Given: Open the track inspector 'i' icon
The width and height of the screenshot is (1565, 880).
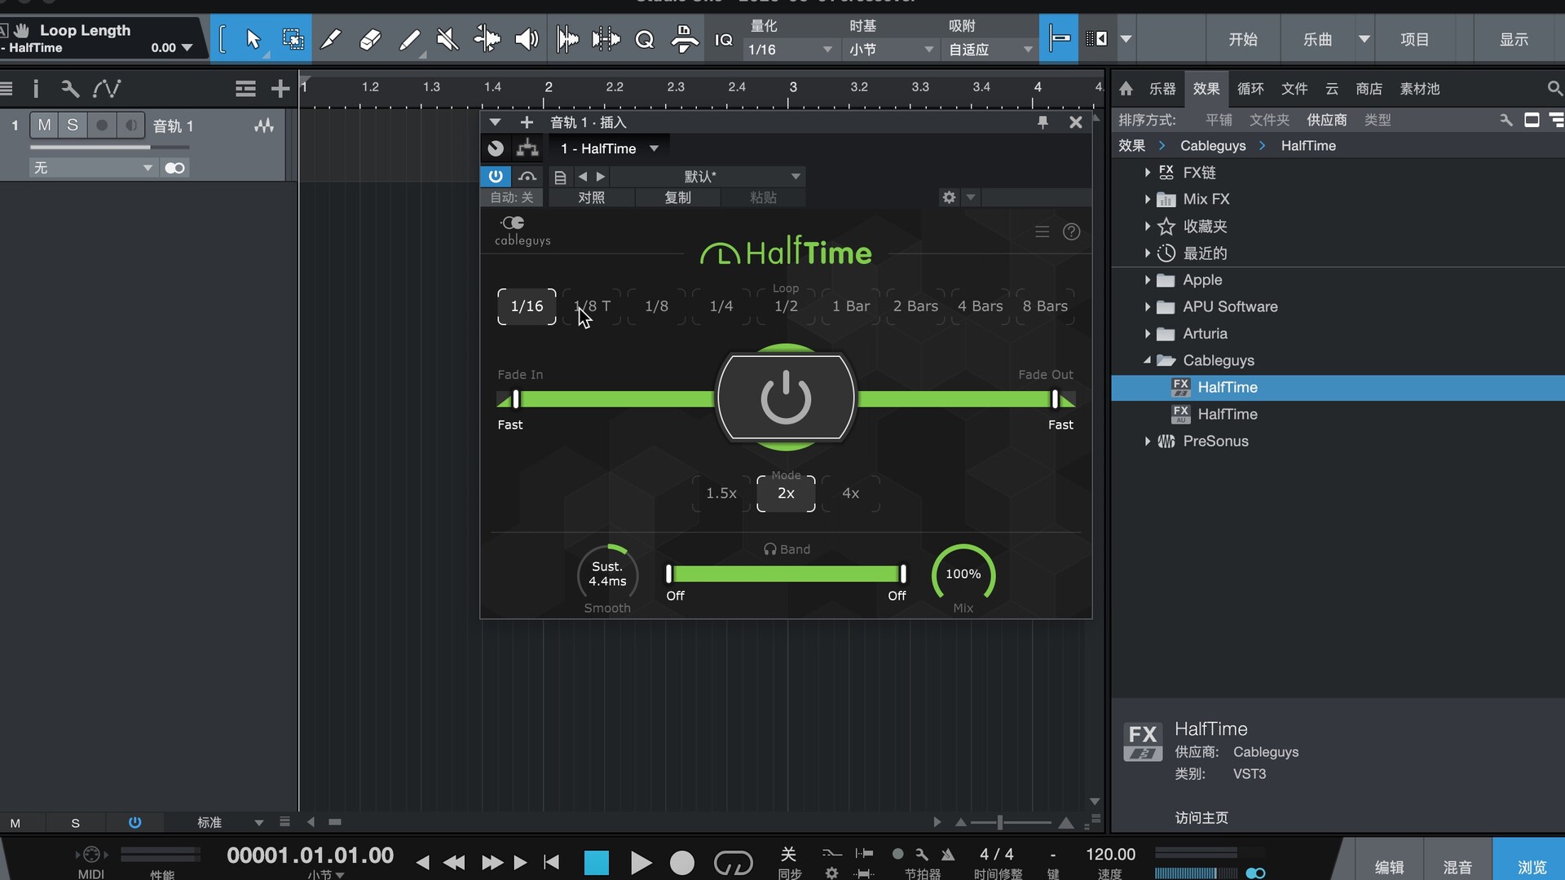Looking at the screenshot, I should [36, 88].
